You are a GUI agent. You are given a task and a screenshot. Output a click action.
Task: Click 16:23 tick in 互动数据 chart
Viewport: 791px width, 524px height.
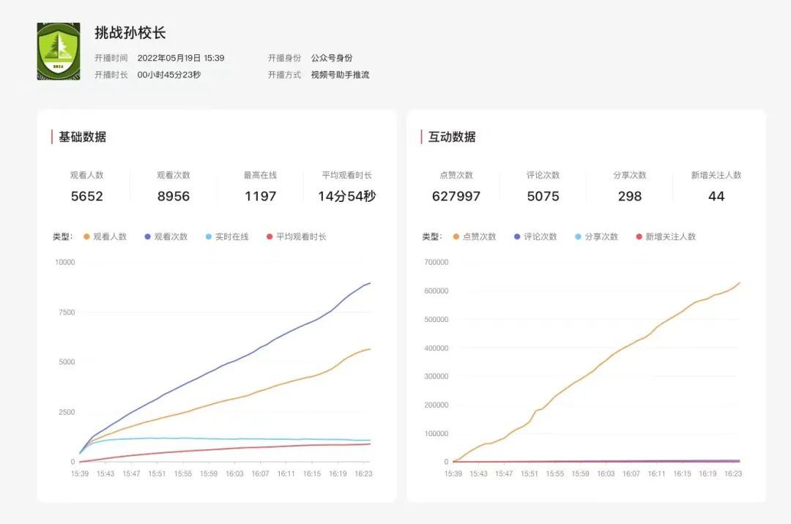click(x=733, y=474)
